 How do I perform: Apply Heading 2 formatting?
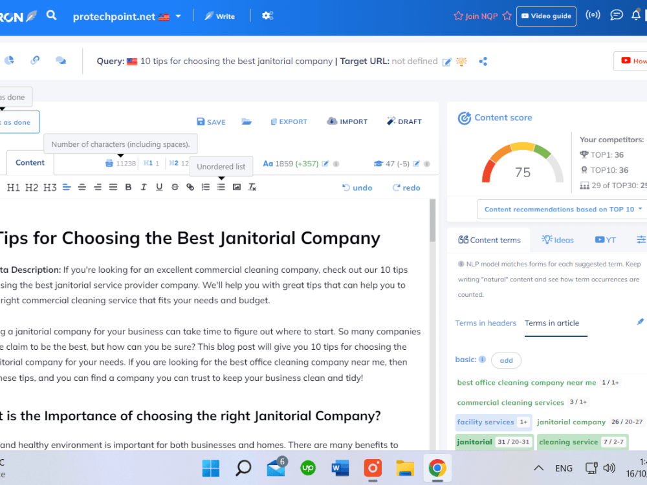point(31,188)
